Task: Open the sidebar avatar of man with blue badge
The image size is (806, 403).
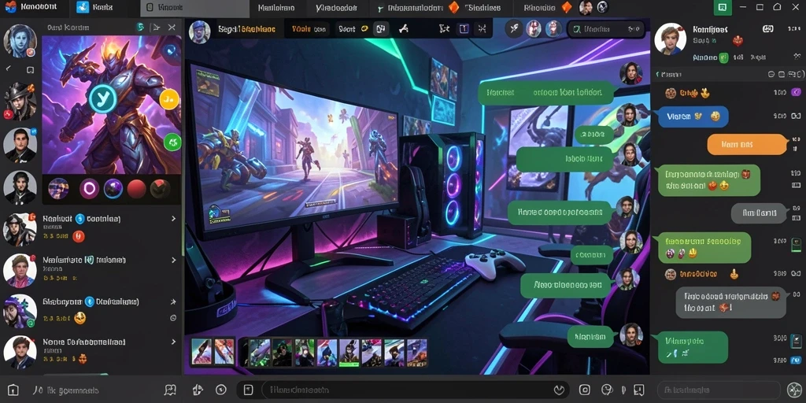Action: pyautogui.click(x=20, y=145)
